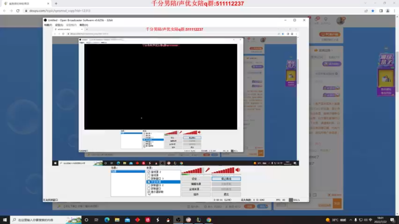This screenshot has height=224, width=399.
Task: Open the user avatar on douyu page
Action: [341, 21]
